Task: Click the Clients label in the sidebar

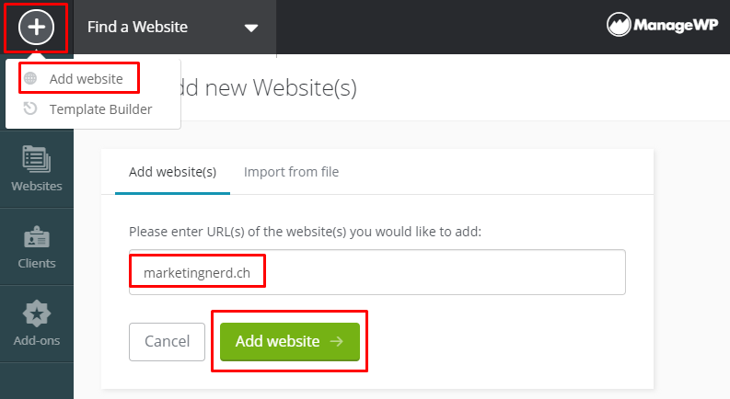Action: [37, 263]
